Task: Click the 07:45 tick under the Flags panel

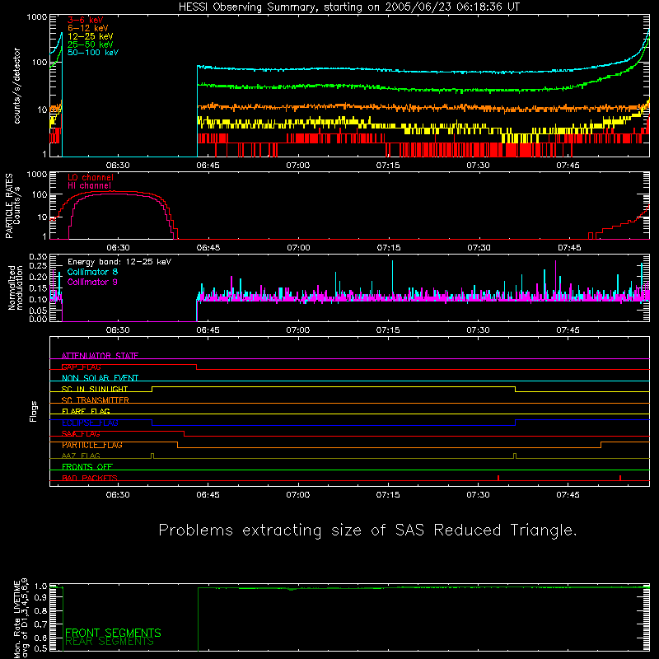Action: (x=568, y=495)
